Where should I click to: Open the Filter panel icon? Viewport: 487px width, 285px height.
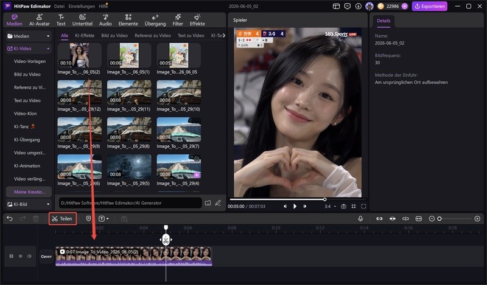pos(178,20)
